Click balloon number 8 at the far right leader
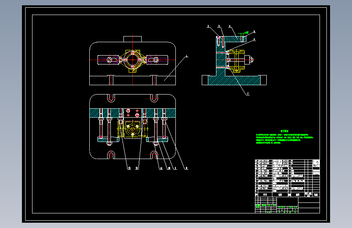The width and height of the screenshot is (352, 228). click(x=187, y=168)
